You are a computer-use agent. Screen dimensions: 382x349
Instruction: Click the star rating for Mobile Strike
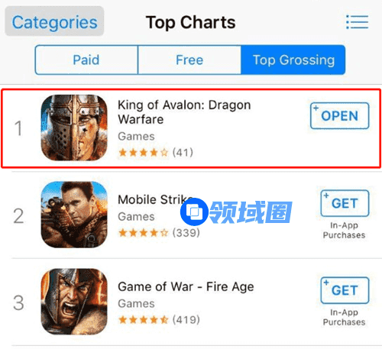[x=144, y=233]
